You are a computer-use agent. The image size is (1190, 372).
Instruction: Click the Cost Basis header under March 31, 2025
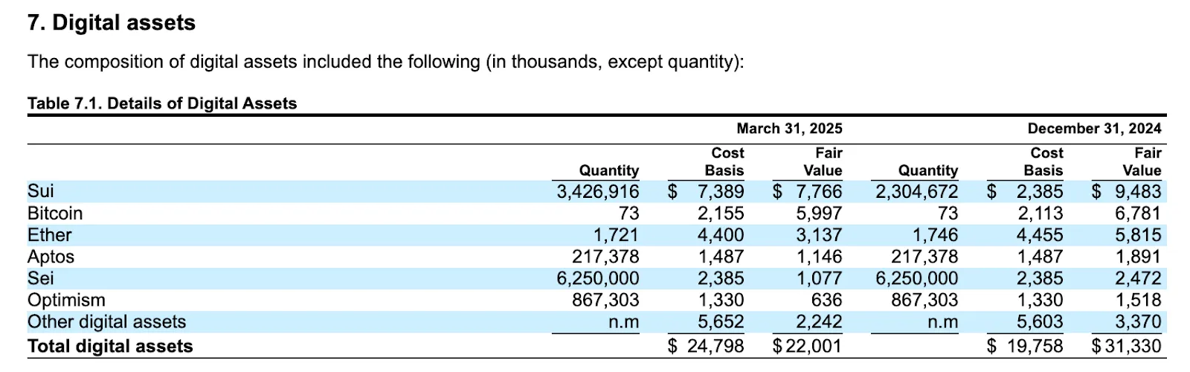(x=724, y=161)
